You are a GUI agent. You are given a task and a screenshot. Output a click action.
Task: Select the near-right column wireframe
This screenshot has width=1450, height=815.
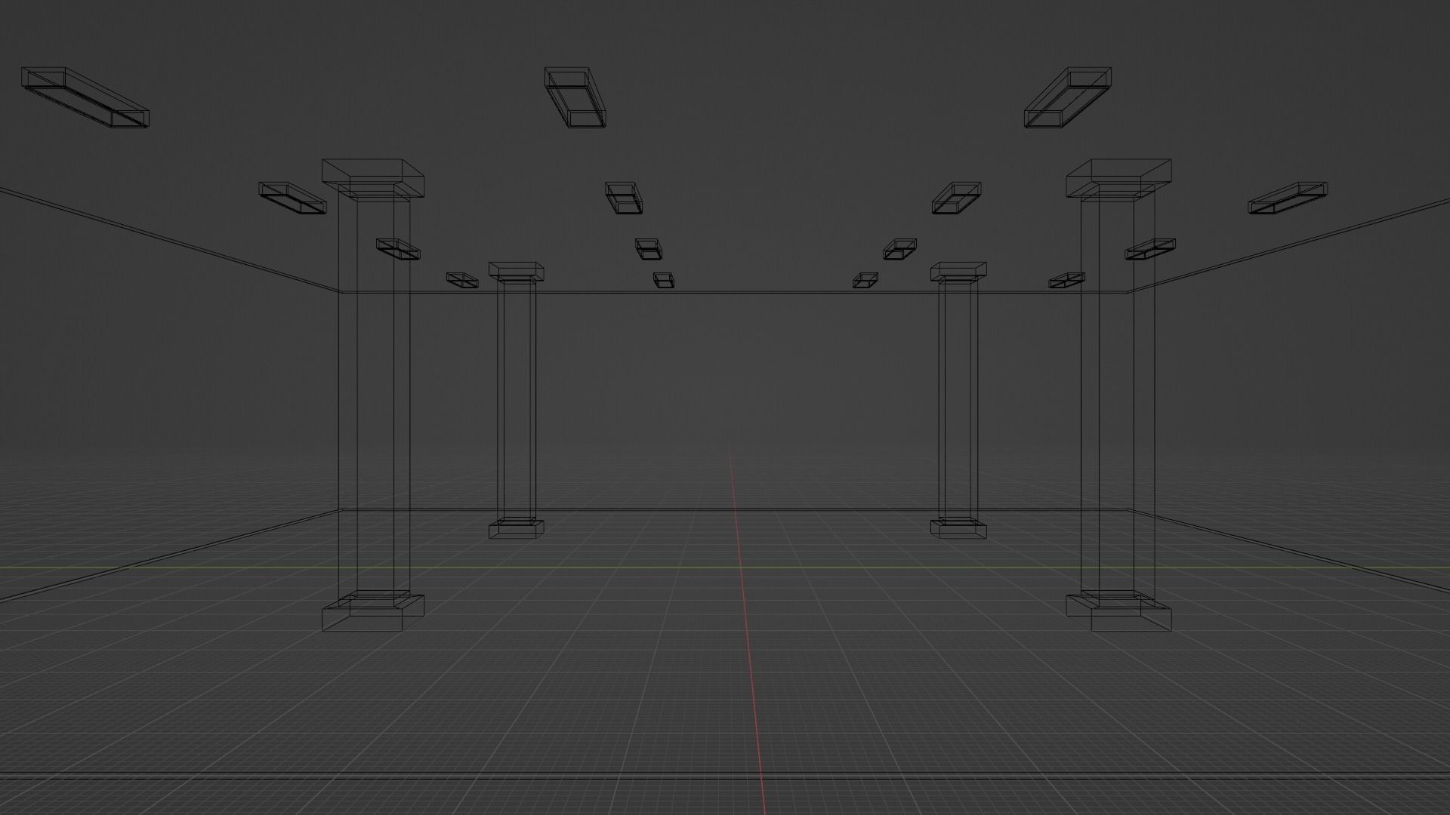(x=1118, y=395)
